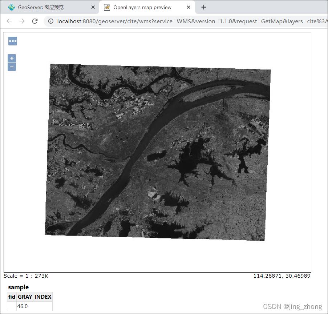Click the 'GRAY_INDEX' column header

35,297
